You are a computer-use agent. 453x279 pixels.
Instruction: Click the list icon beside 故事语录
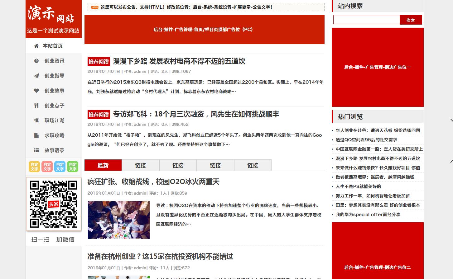point(36,150)
